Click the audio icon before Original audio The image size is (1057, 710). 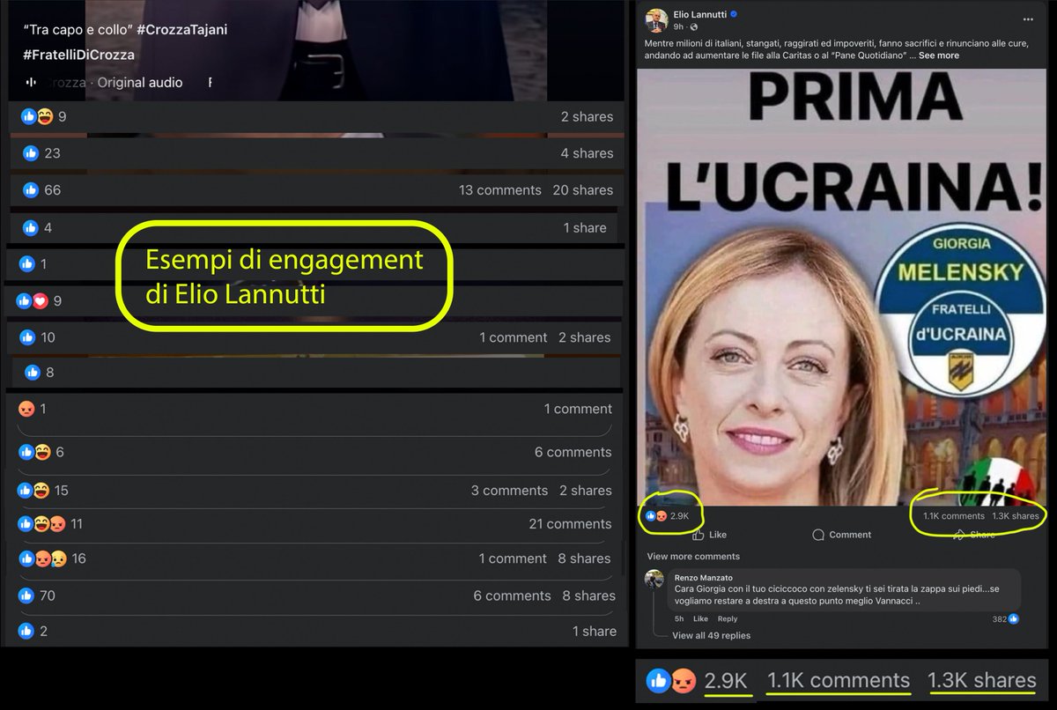31,82
